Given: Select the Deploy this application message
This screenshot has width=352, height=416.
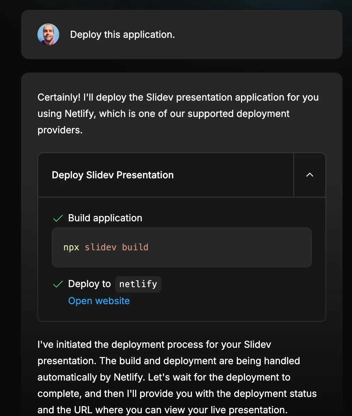Looking at the screenshot, I should click(x=122, y=34).
